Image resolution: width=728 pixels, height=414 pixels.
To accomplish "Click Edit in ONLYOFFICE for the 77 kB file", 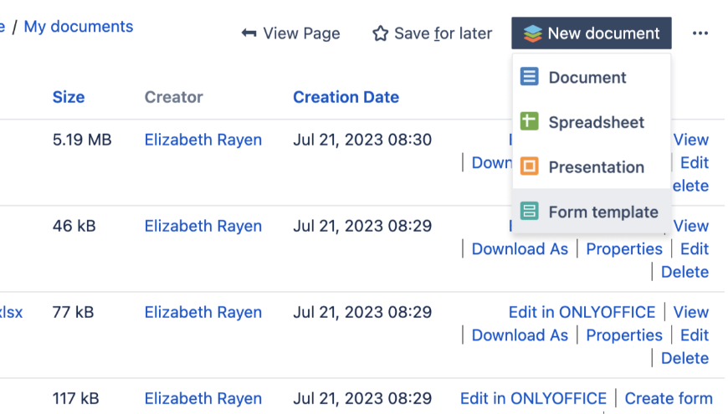I will (x=582, y=312).
